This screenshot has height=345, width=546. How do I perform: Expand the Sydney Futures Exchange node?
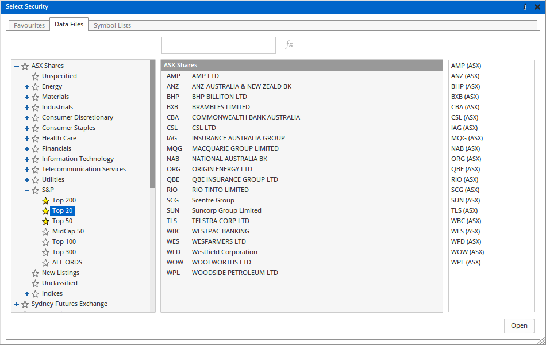(16, 304)
